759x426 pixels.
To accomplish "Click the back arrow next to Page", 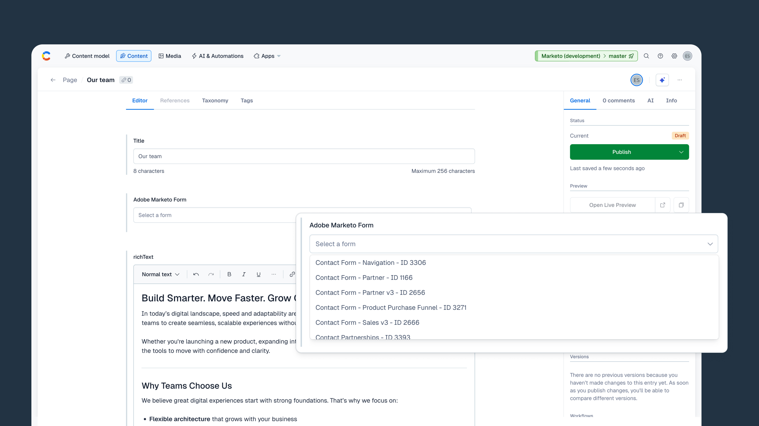I will (53, 80).
